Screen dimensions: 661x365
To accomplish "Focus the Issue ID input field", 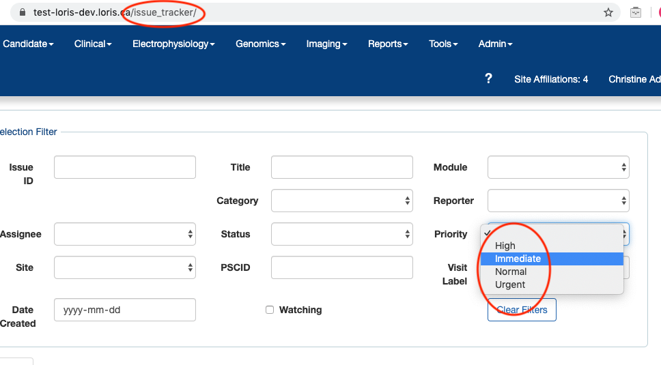I will 125,167.
